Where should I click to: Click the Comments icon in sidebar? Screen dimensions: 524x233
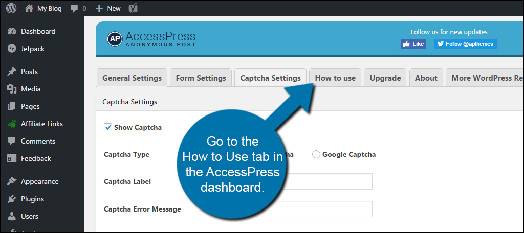tap(12, 141)
